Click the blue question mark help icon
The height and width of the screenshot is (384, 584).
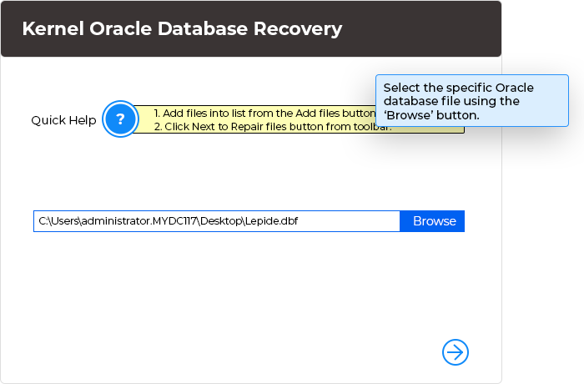[120, 119]
